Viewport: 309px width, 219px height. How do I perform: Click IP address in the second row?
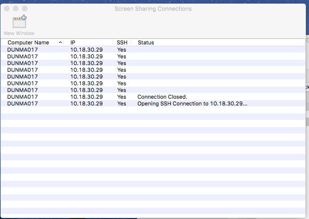(x=87, y=57)
